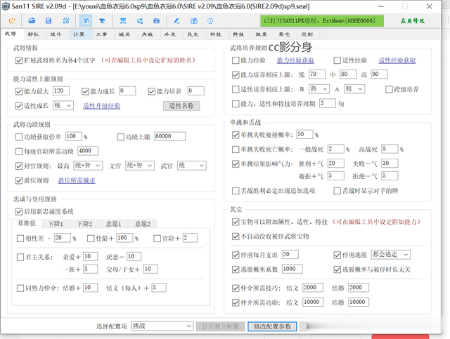Click the orange power icon in toolbar

(12, 21)
